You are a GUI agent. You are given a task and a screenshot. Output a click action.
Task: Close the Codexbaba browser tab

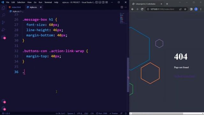click(x=161, y=4)
